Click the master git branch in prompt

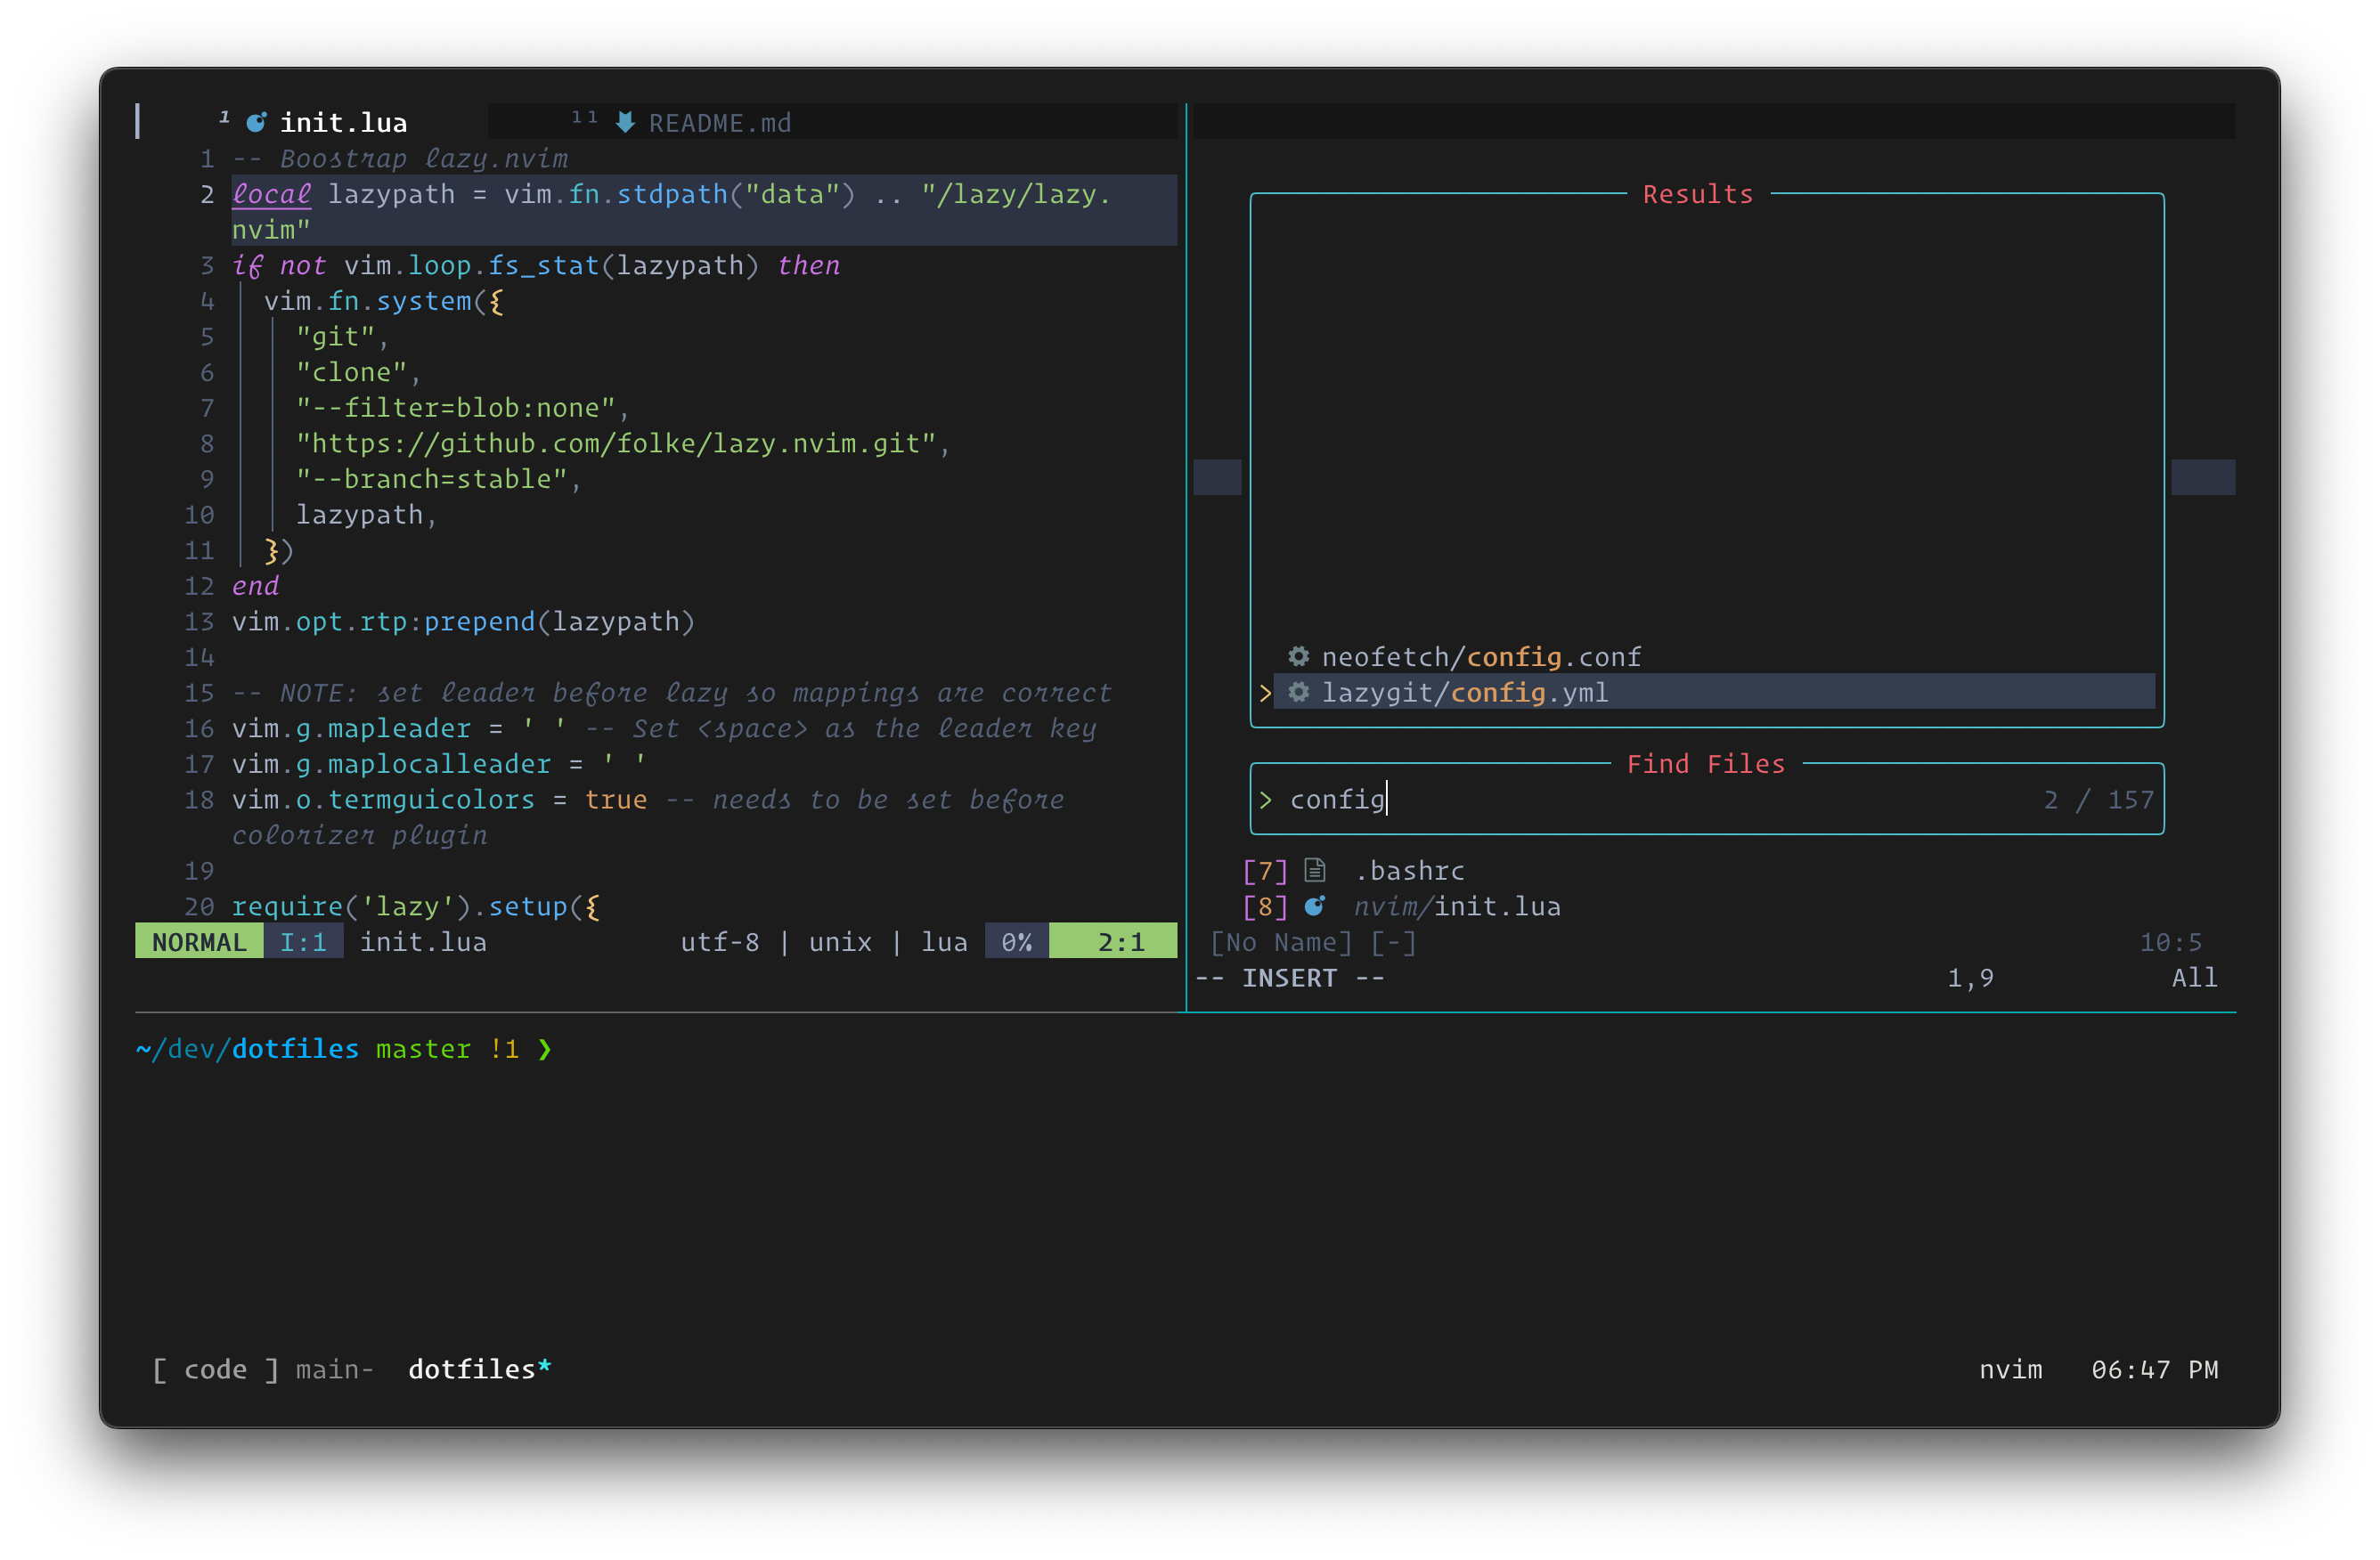423,1048
